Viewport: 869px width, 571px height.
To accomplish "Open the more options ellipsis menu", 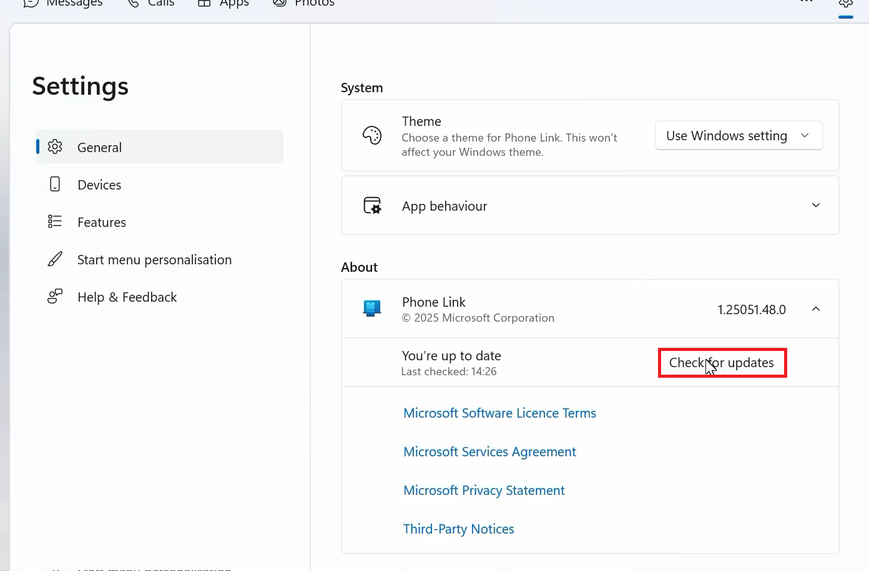I will click(807, 2).
